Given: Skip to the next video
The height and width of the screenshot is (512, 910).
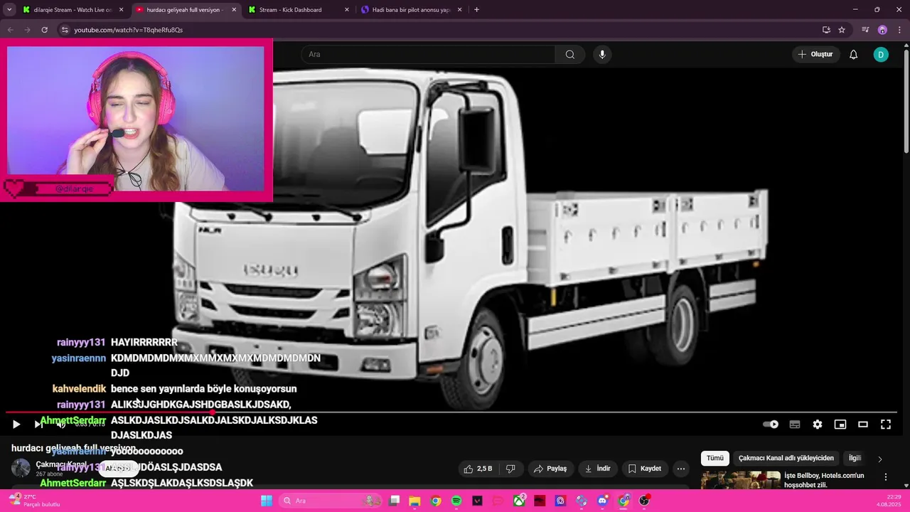Looking at the screenshot, I should coord(38,425).
